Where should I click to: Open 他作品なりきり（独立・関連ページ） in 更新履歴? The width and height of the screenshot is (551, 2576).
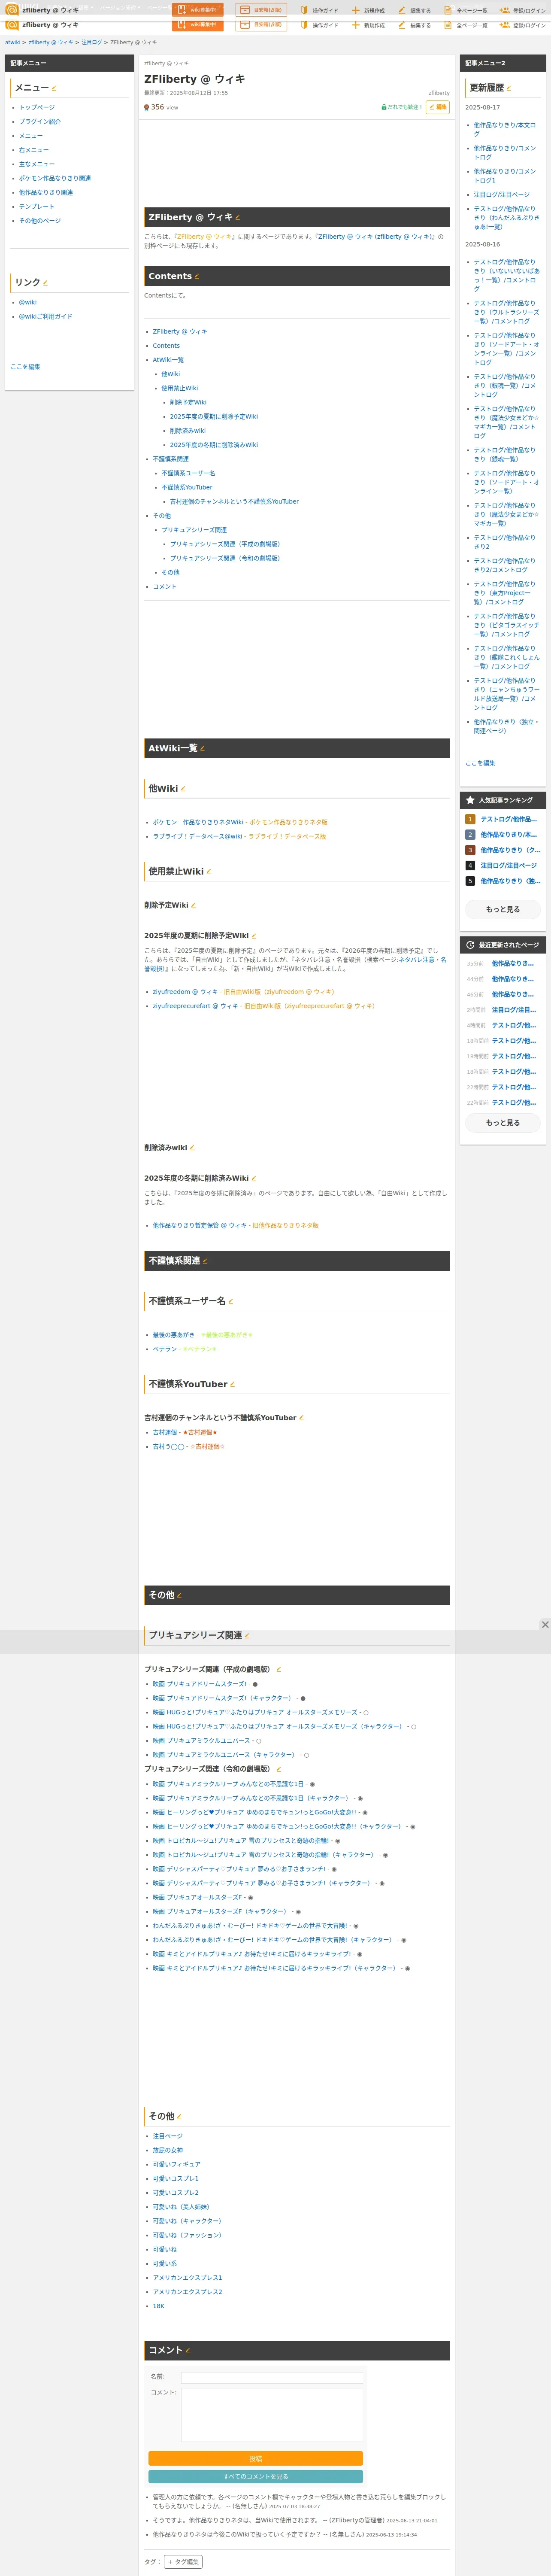(x=506, y=726)
